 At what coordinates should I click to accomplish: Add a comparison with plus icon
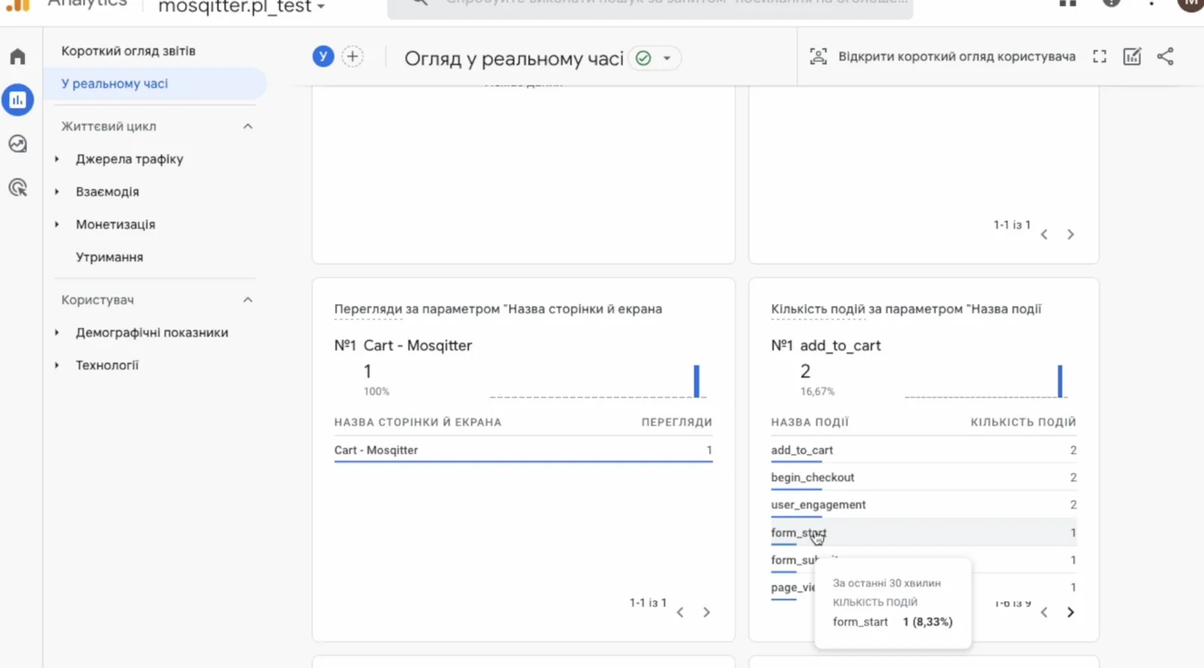[352, 56]
